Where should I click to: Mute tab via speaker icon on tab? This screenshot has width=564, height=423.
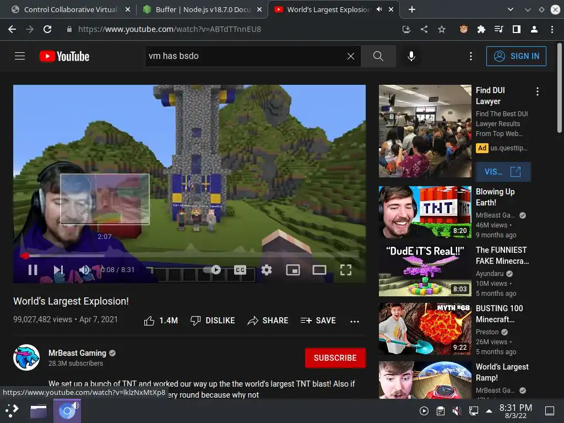pos(379,10)
